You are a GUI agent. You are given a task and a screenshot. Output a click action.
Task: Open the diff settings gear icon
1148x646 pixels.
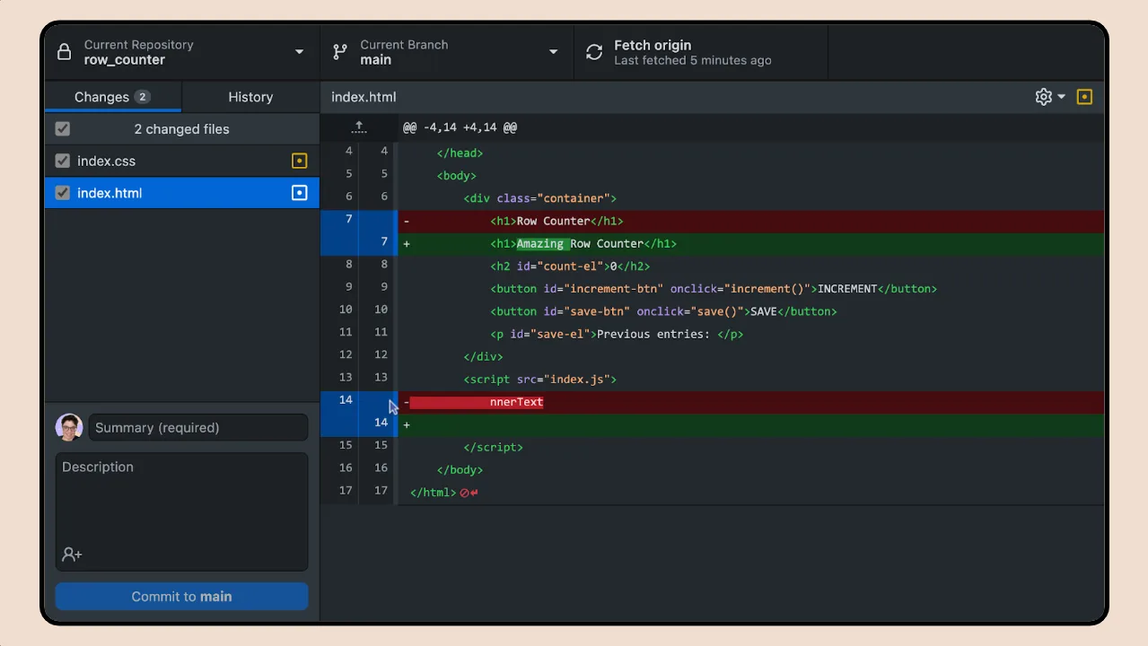point(1043,97)
